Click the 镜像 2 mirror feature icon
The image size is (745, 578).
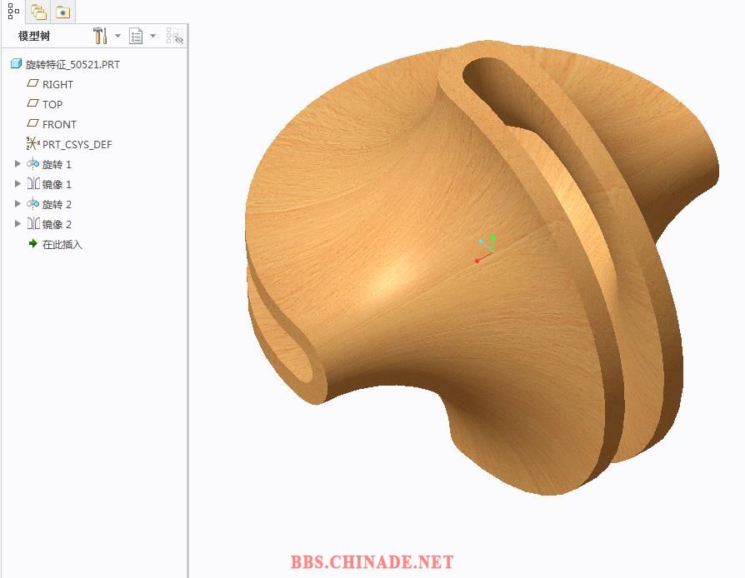click(33, 224)
